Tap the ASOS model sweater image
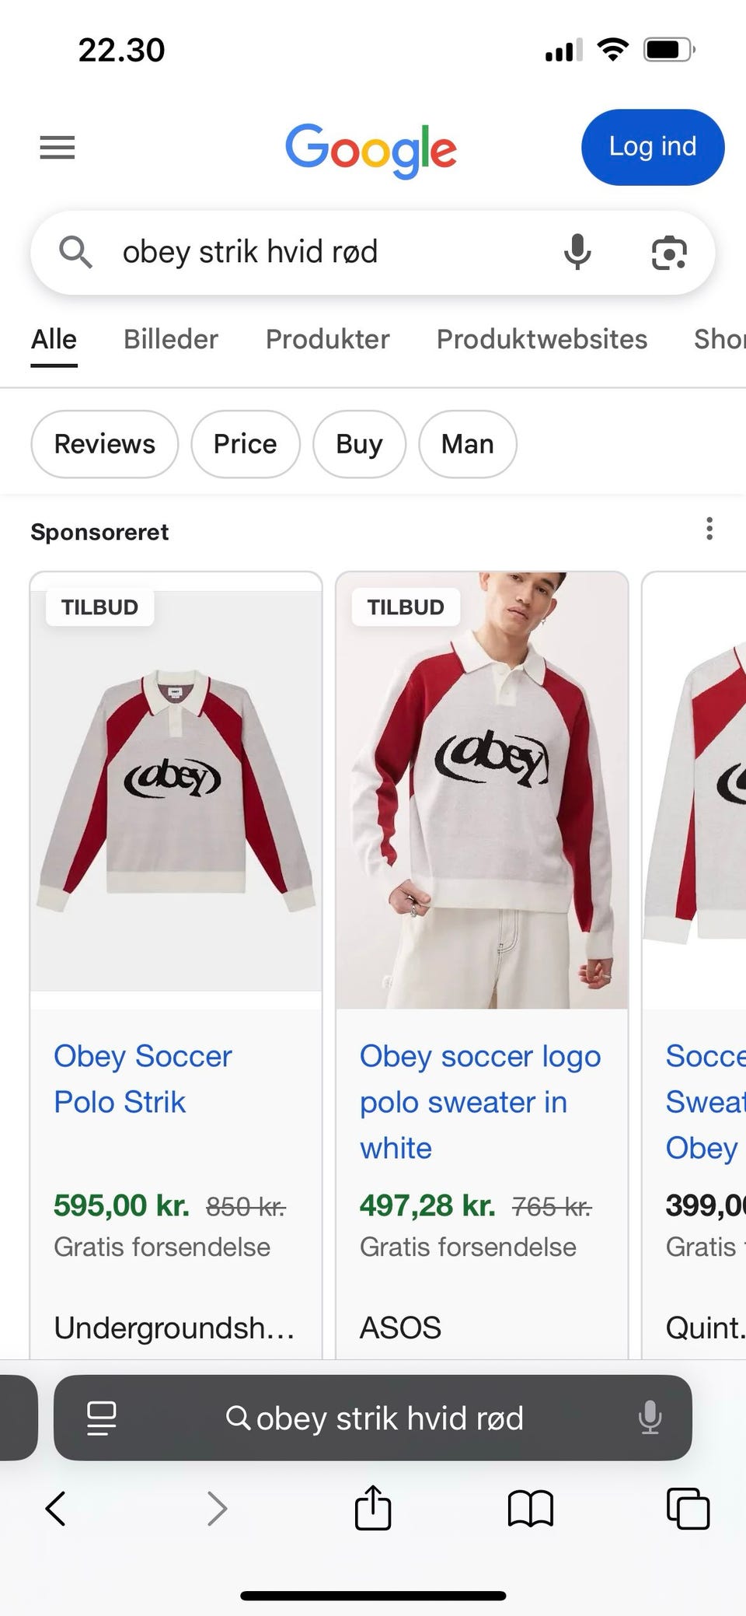The width and height of the screenshot is (746, 1616). pos(482,790)
